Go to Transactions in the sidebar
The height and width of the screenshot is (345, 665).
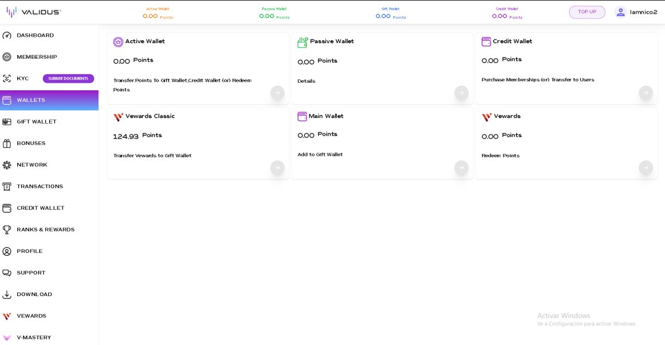coord(40,186)
